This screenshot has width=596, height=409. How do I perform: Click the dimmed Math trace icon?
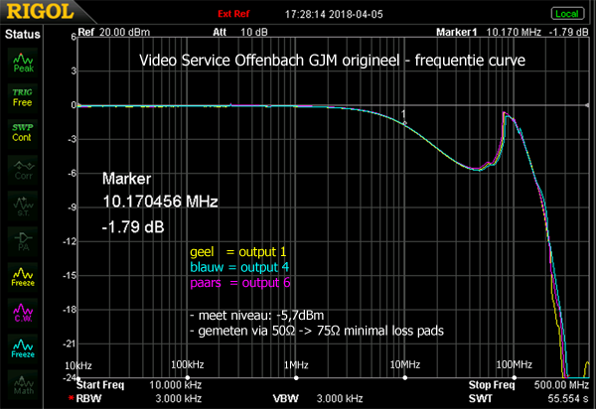pos(23,385)
